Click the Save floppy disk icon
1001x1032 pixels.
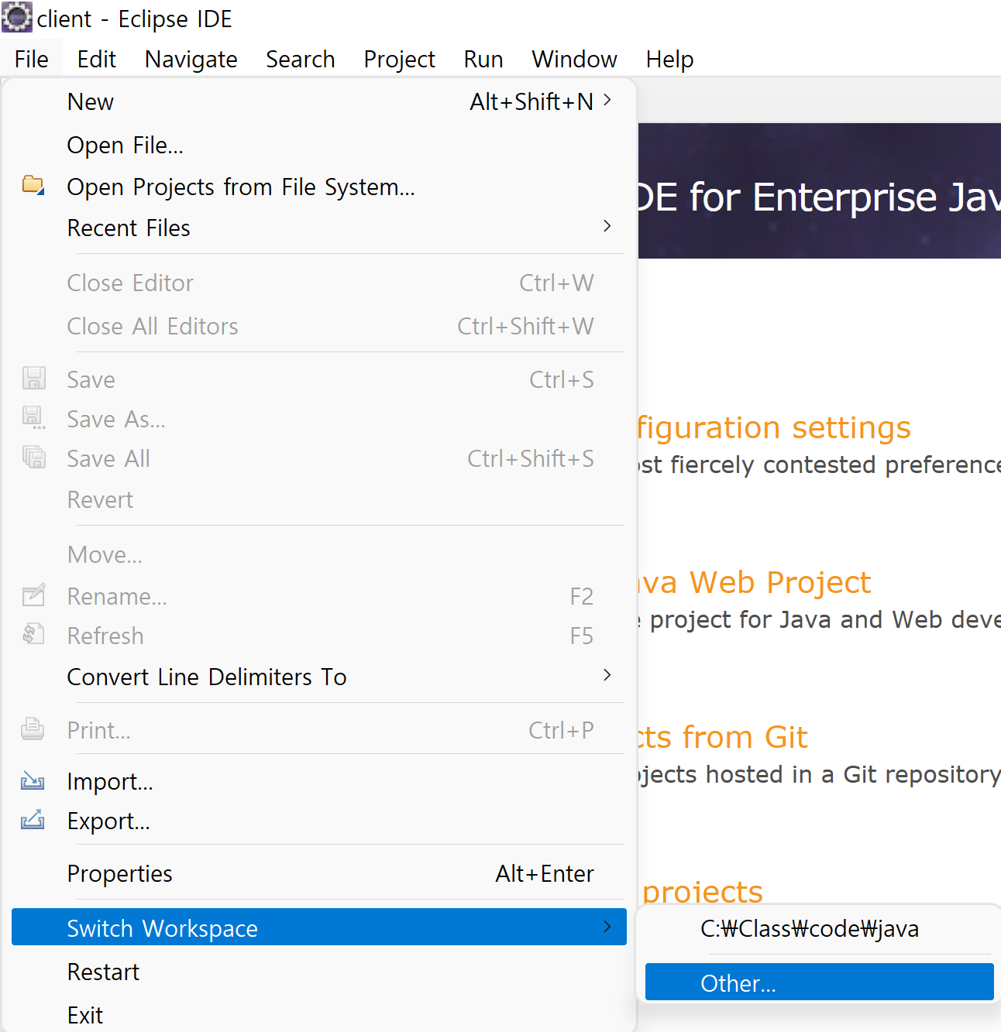pyautogui.click(x=33, y=379)
